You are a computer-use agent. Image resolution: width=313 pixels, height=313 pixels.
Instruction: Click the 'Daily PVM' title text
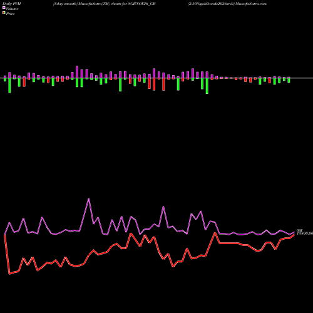[12, 4]
